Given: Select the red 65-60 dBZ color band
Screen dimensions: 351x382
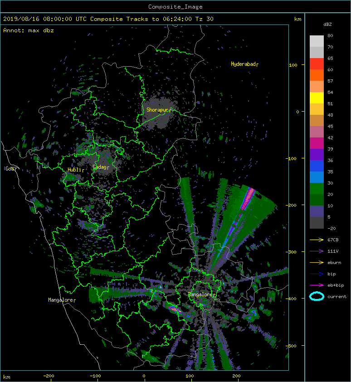Looking at the screenshot, I should coord(317,64).
